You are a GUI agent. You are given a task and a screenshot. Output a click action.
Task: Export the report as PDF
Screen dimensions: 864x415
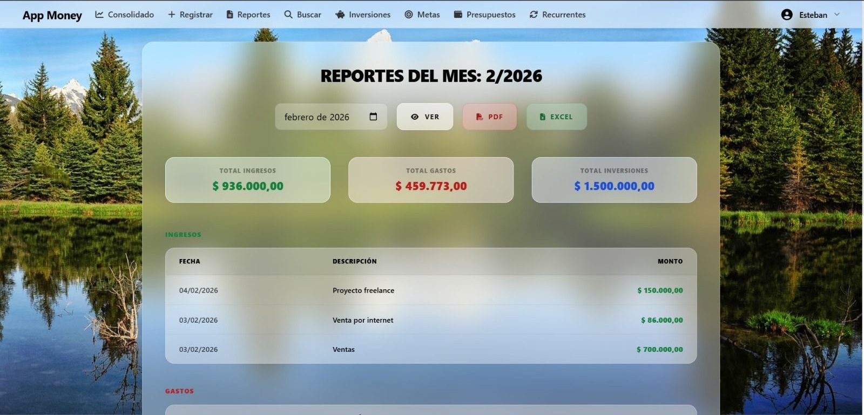pyautogui.click(x=489, y=117)
